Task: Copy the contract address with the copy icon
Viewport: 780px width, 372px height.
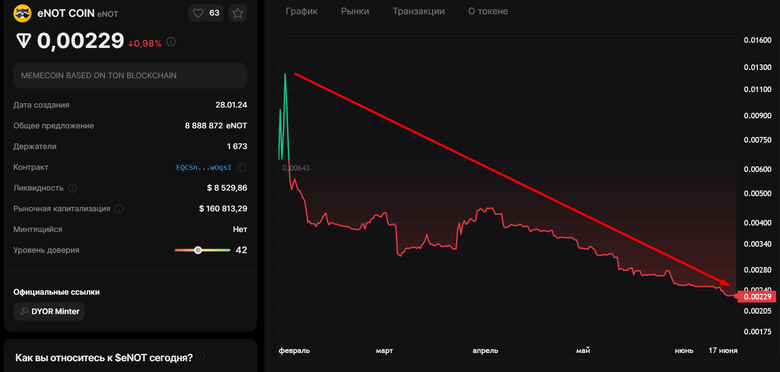Action: [242, 167]
